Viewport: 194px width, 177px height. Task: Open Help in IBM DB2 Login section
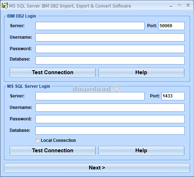141,72
